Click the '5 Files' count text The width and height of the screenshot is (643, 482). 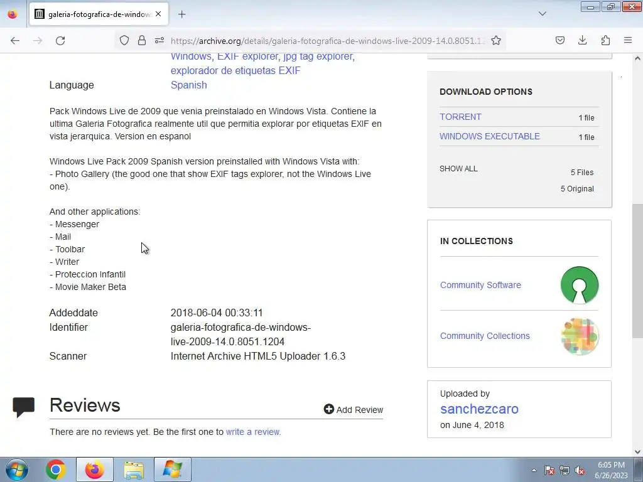point(582,172)
